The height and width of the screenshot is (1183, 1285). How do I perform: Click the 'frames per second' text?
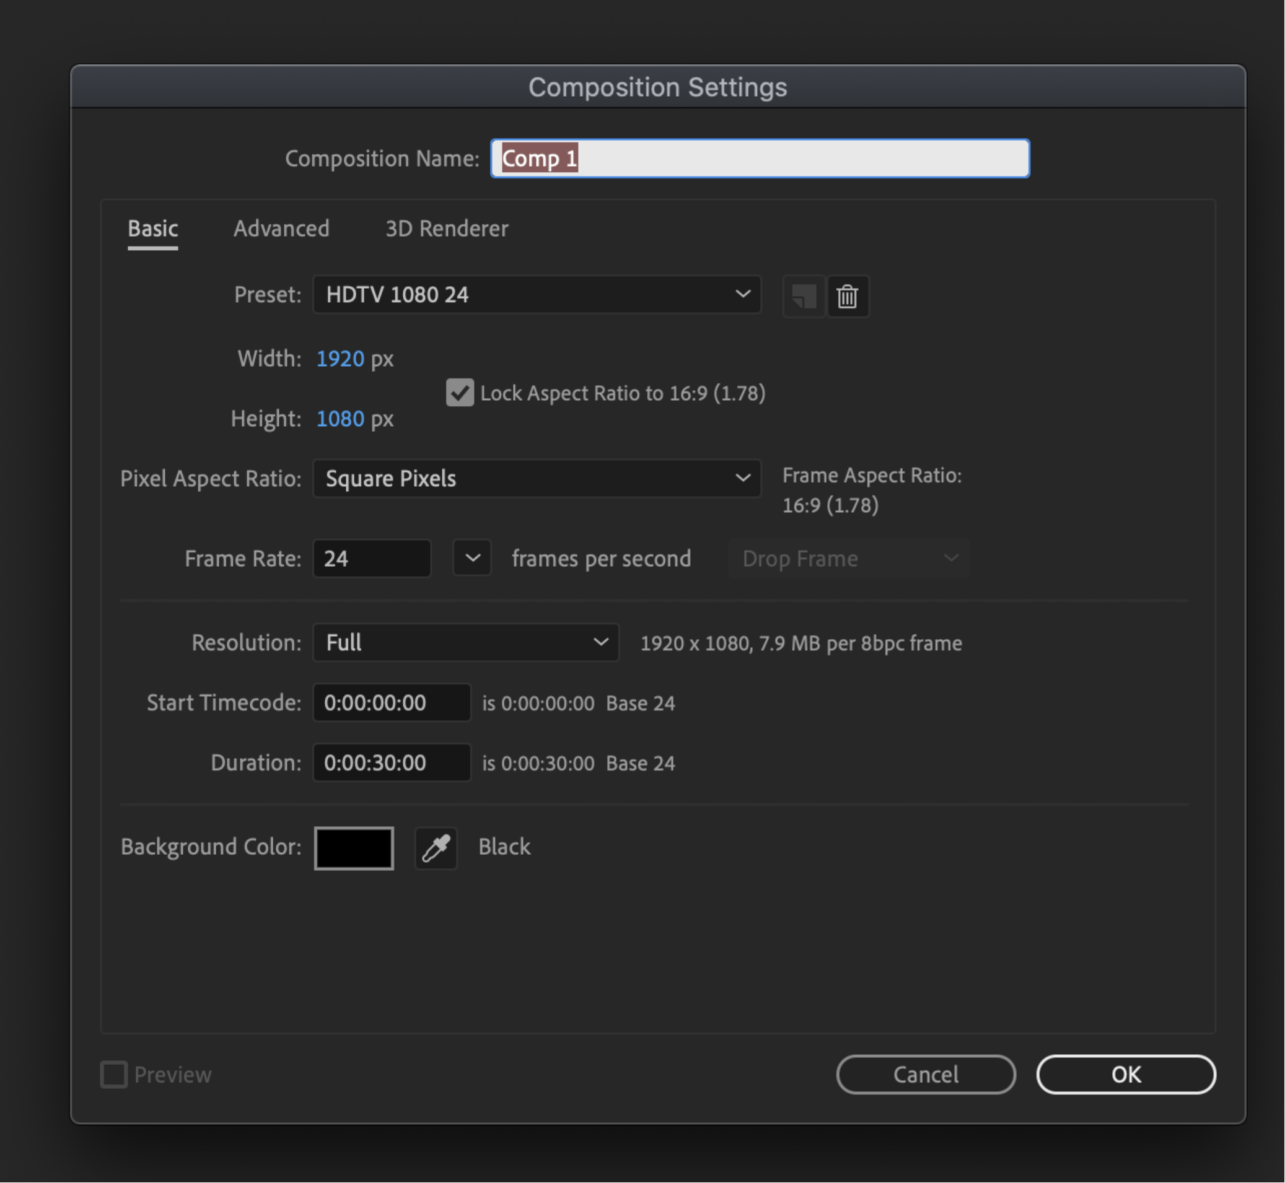pyautogui.click(x=601, y=559)
